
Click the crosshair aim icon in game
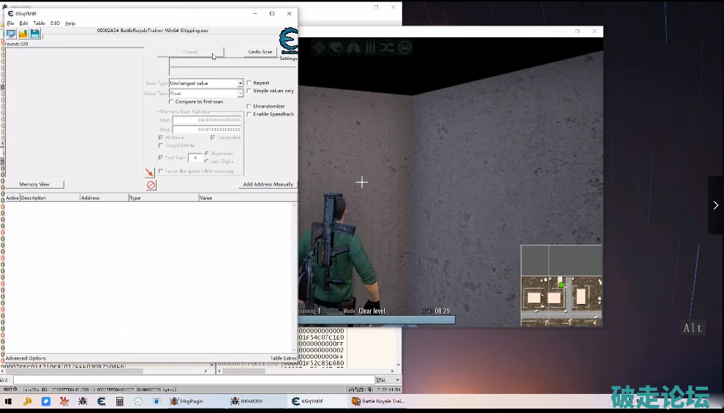pos(320,48)
